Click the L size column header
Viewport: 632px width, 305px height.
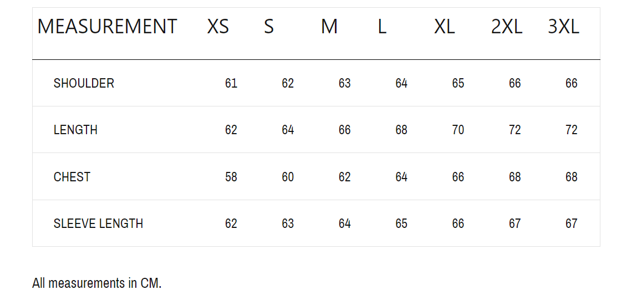[382, 27]
